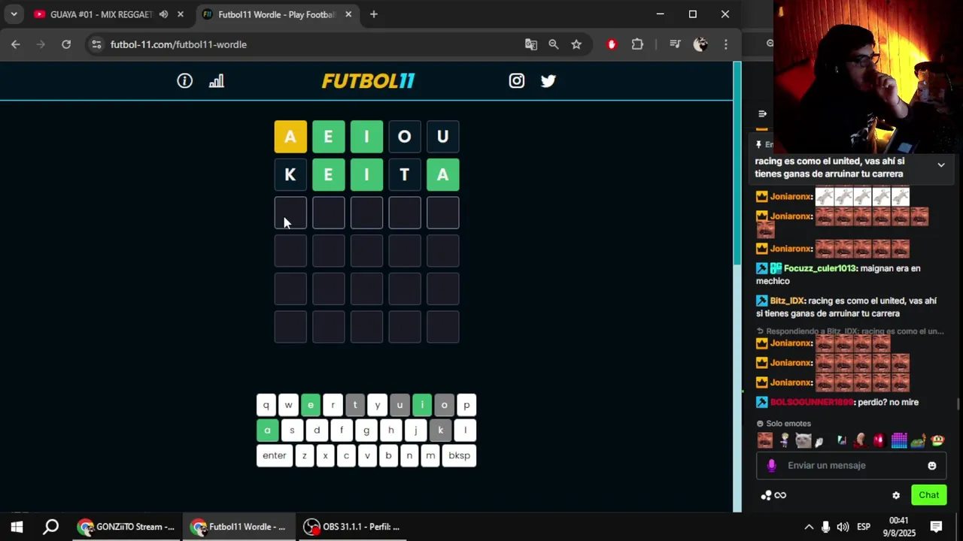Collapse the pinned chat message chevron
The height and width of the screenshot is (541, 963).
pyautogui.click(x=941, y=165)
